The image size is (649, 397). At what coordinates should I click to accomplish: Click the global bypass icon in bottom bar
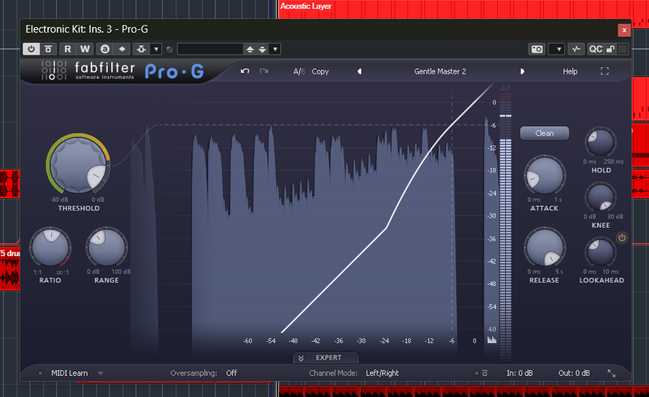[485, 373]
